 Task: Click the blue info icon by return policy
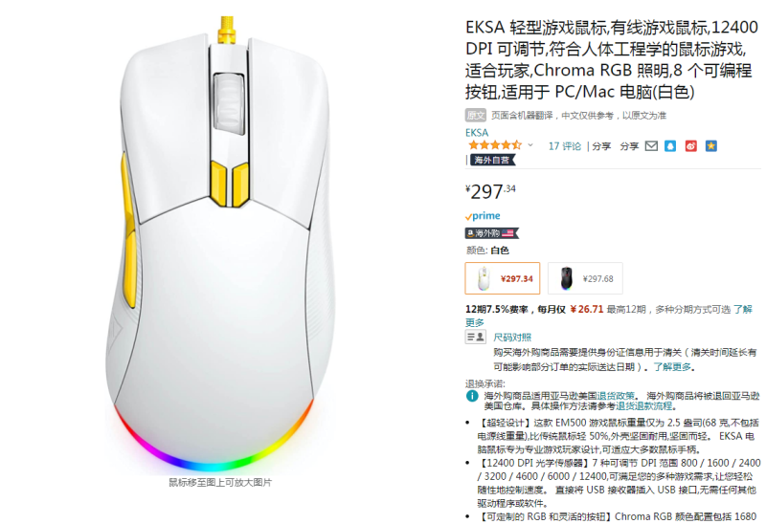472,396
